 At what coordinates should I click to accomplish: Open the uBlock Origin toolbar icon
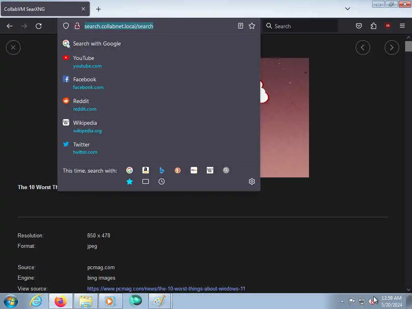click(387, 26)
